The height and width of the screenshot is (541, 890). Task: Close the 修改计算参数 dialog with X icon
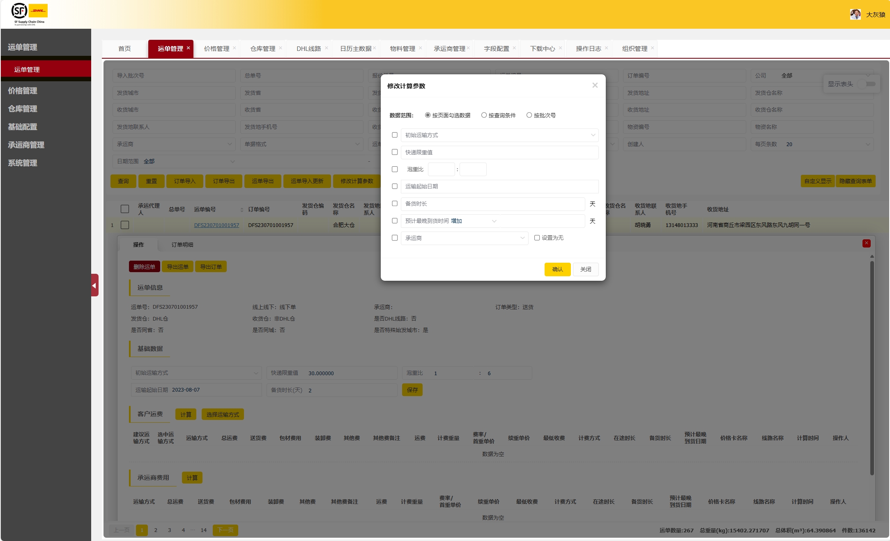(x=595, y=85)
